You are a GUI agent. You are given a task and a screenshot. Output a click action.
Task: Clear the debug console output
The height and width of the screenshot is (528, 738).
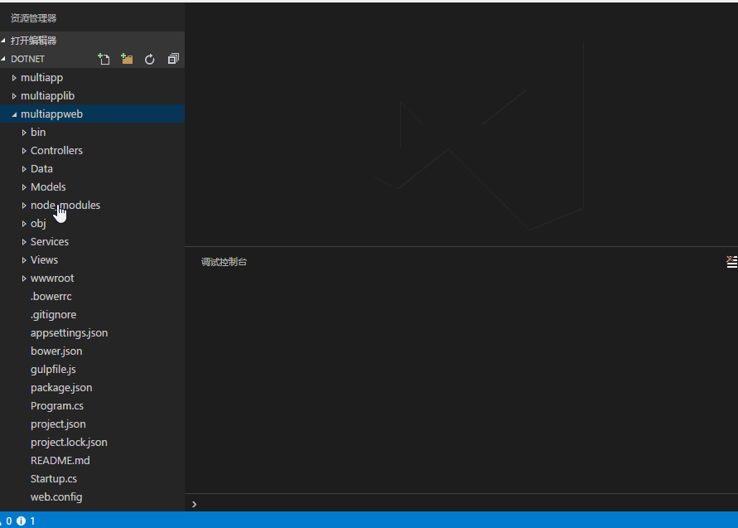[x=731, y=262]
